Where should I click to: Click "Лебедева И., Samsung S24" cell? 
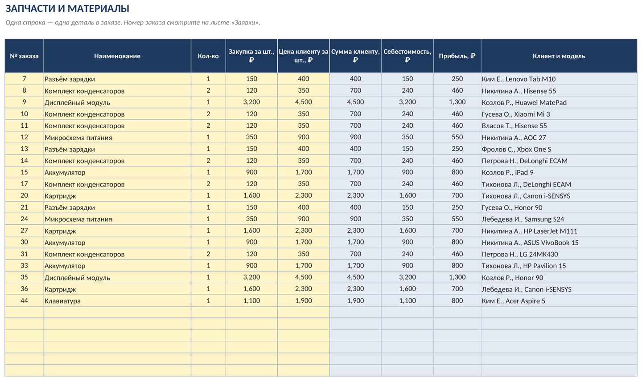click(559, 219)
